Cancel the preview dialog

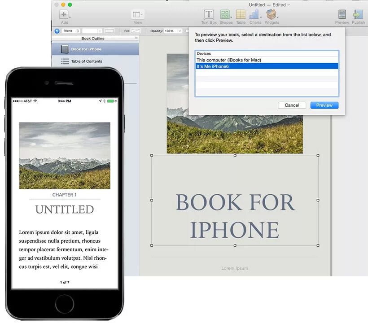coord(292,105)
